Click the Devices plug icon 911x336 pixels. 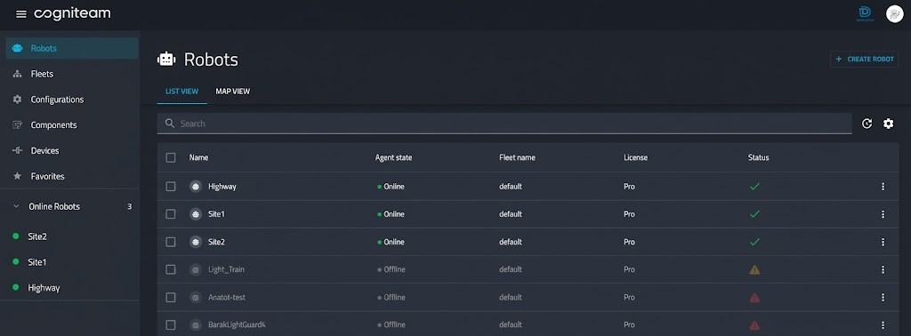pyautogui.click(x=18, y=150)
